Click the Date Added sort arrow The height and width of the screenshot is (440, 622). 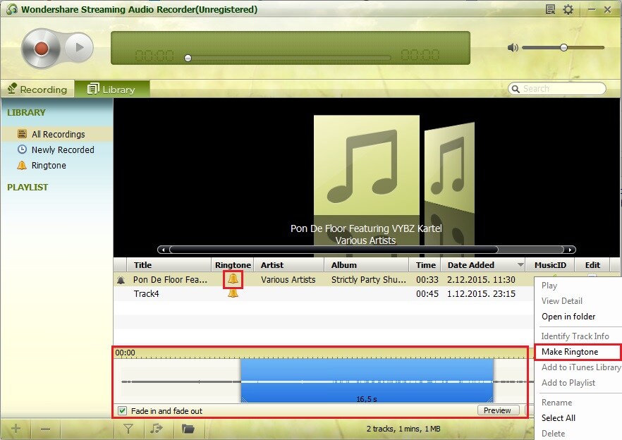pyautogui.click(x=520, y=264)
